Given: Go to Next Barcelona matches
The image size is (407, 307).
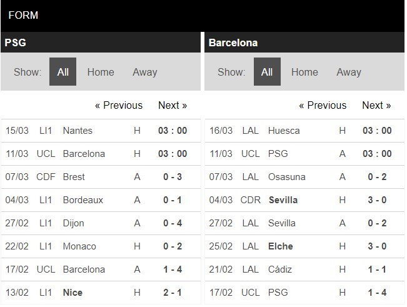Looking at the screenshot, I should 376,105.
